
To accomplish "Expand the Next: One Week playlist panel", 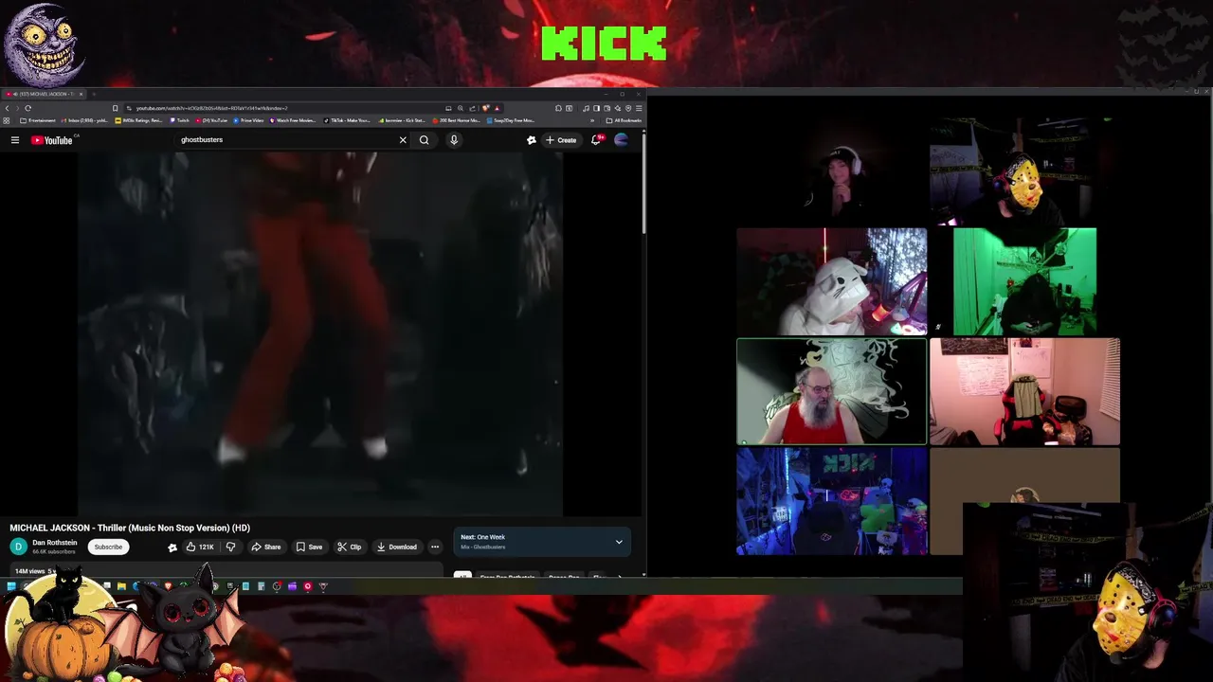I will [619, 542].
